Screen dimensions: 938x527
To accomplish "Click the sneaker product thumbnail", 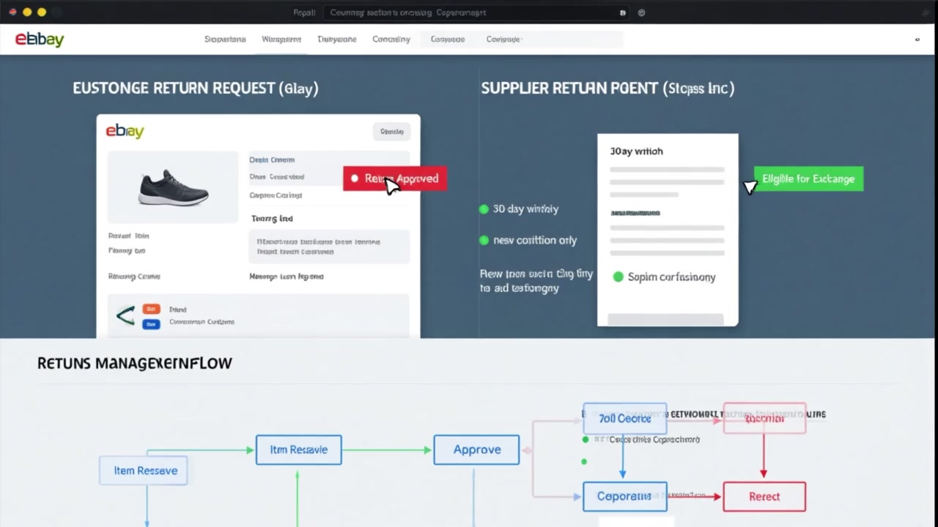I will 173,187.
